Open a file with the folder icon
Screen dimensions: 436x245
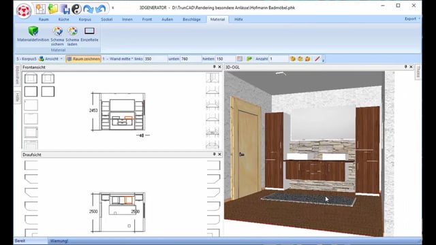pos(52,9)
